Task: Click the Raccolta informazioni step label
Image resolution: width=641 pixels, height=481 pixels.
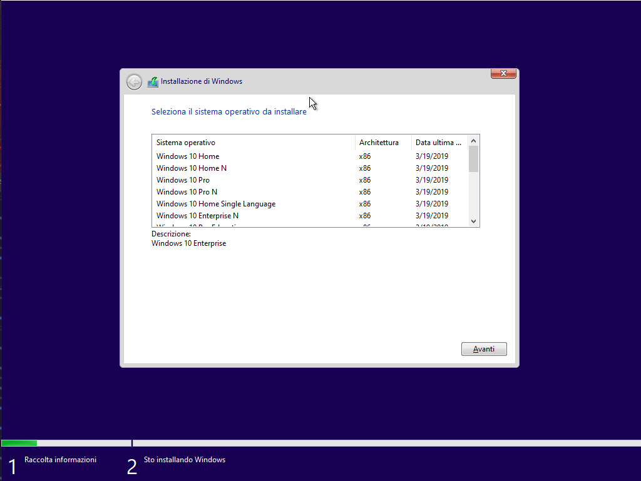Action: pos(60,460)
